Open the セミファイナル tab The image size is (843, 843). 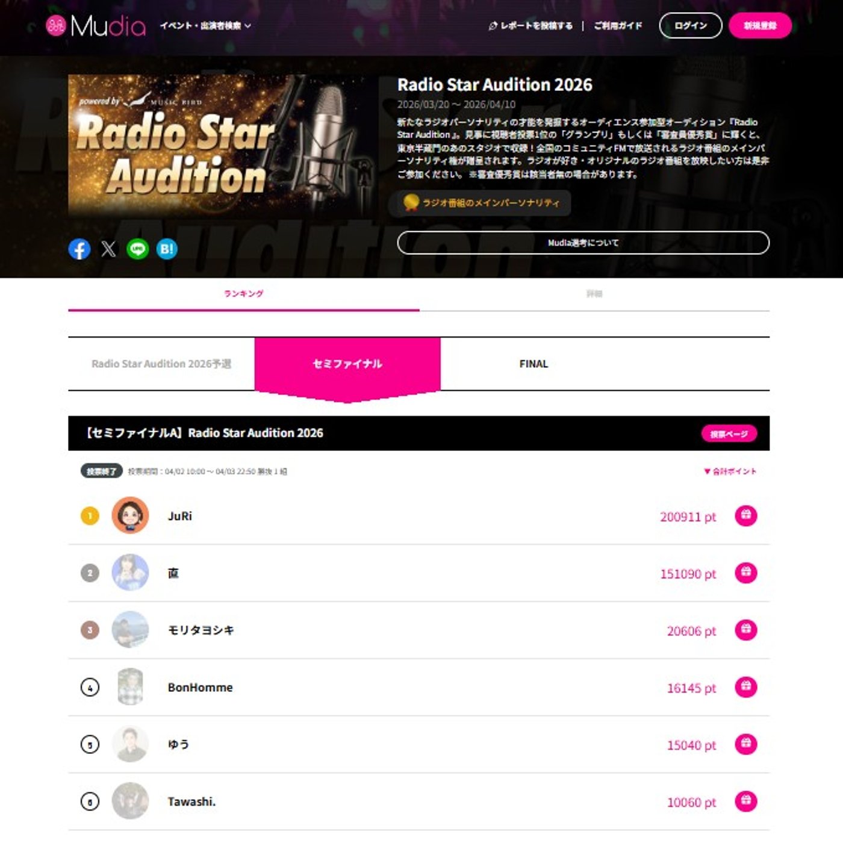tap(347, 364)
